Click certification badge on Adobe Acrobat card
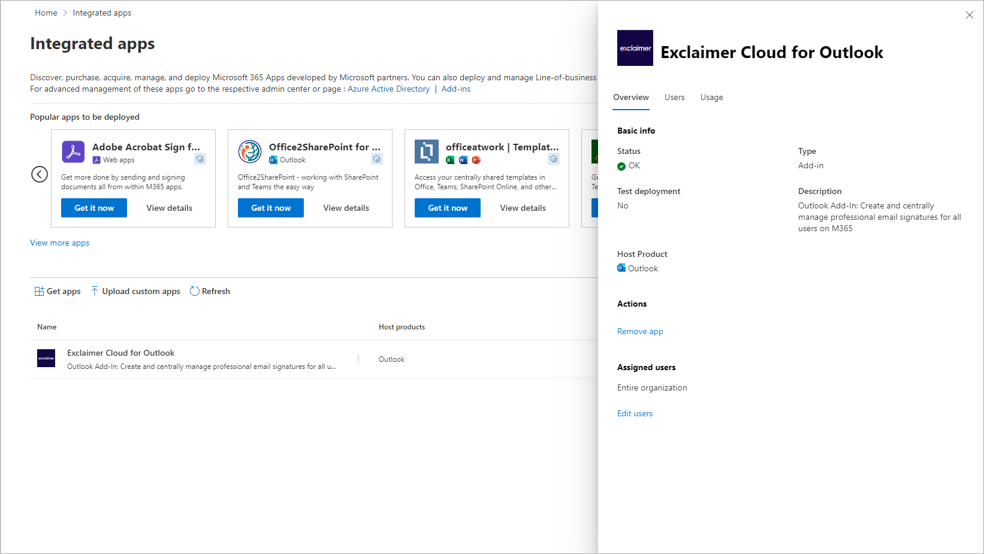The image size is (984, 554). point(200,159)
